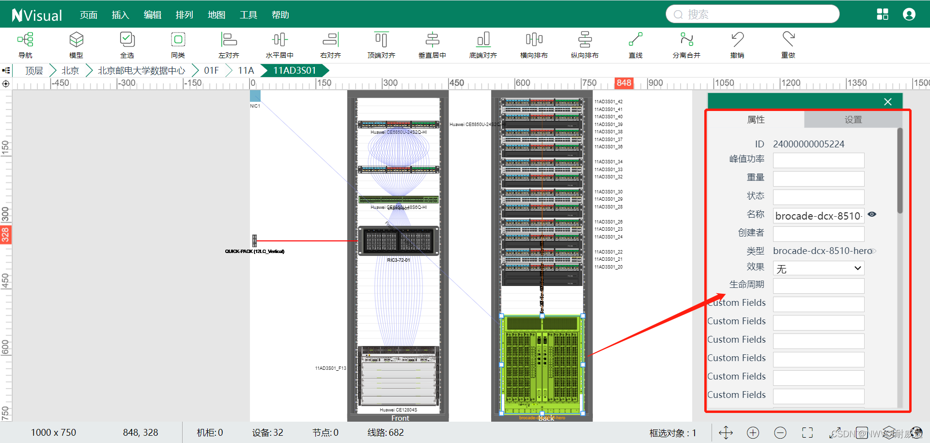
Task: Open the 导航 navigation tool
Action: click(x=25, y=45)
